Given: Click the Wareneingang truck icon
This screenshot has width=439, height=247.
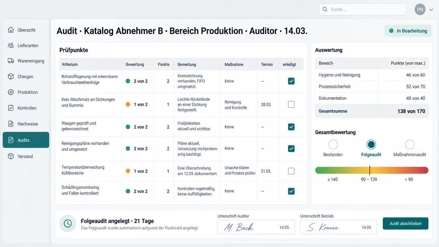Looking at the screenshot, I should tap(11, 61).
